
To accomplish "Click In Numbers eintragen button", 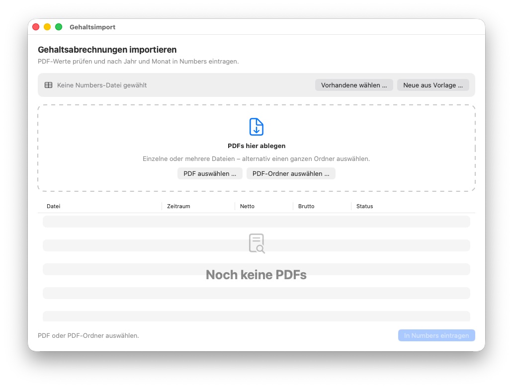I will (x=436, y=335).
